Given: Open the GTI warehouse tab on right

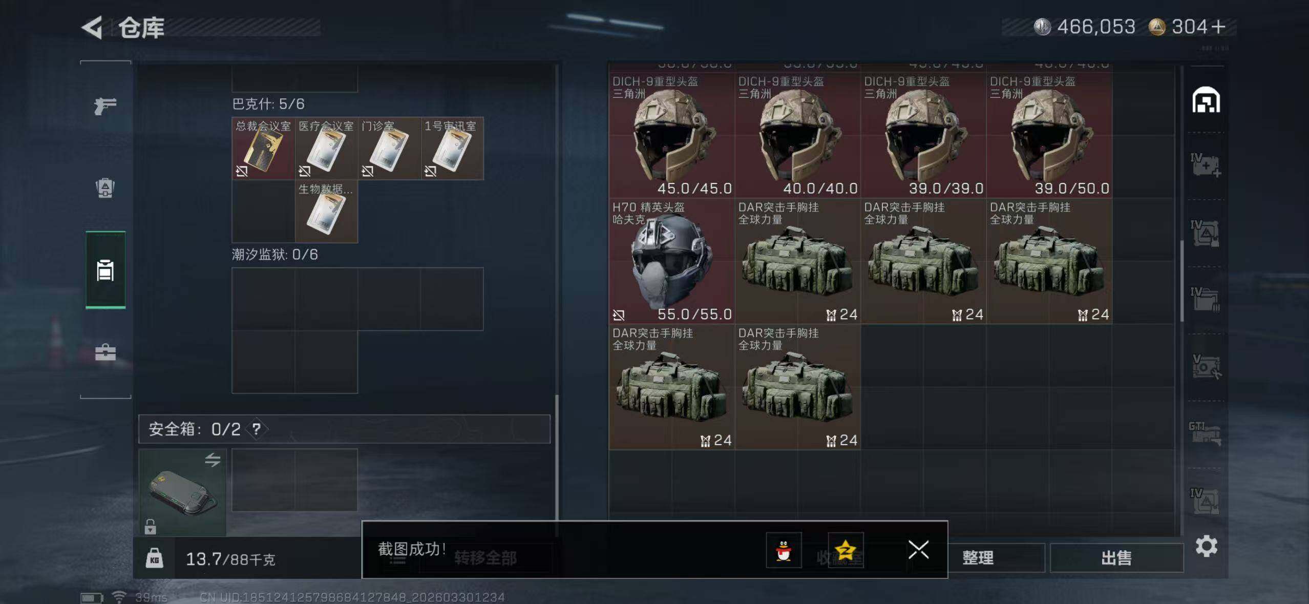Looking at the screenshot, I should point(1206,433).
